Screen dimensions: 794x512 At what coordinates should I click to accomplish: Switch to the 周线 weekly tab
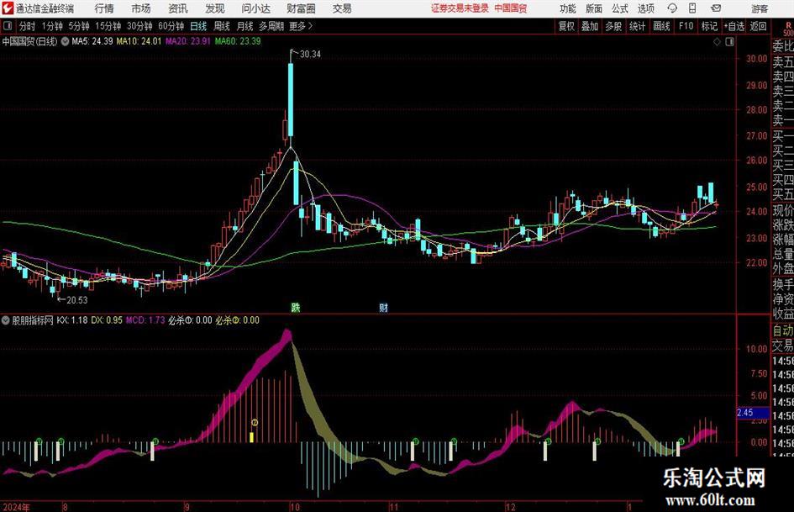[x=222, y=26]
